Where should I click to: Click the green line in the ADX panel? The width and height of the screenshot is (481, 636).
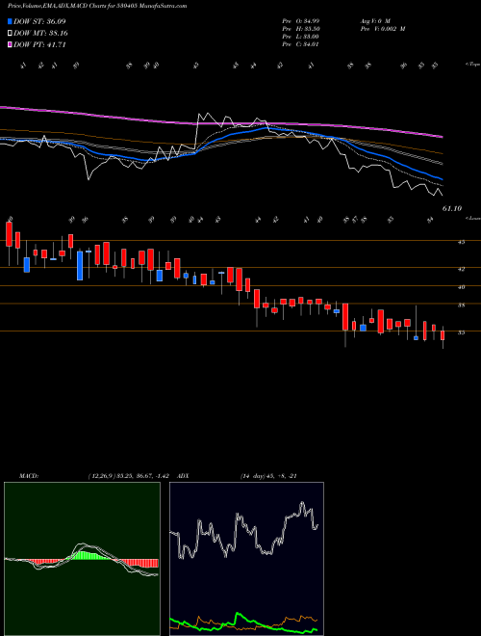[x=243, y=623]
